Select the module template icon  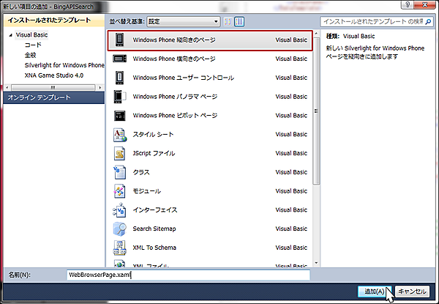(119, 191)
